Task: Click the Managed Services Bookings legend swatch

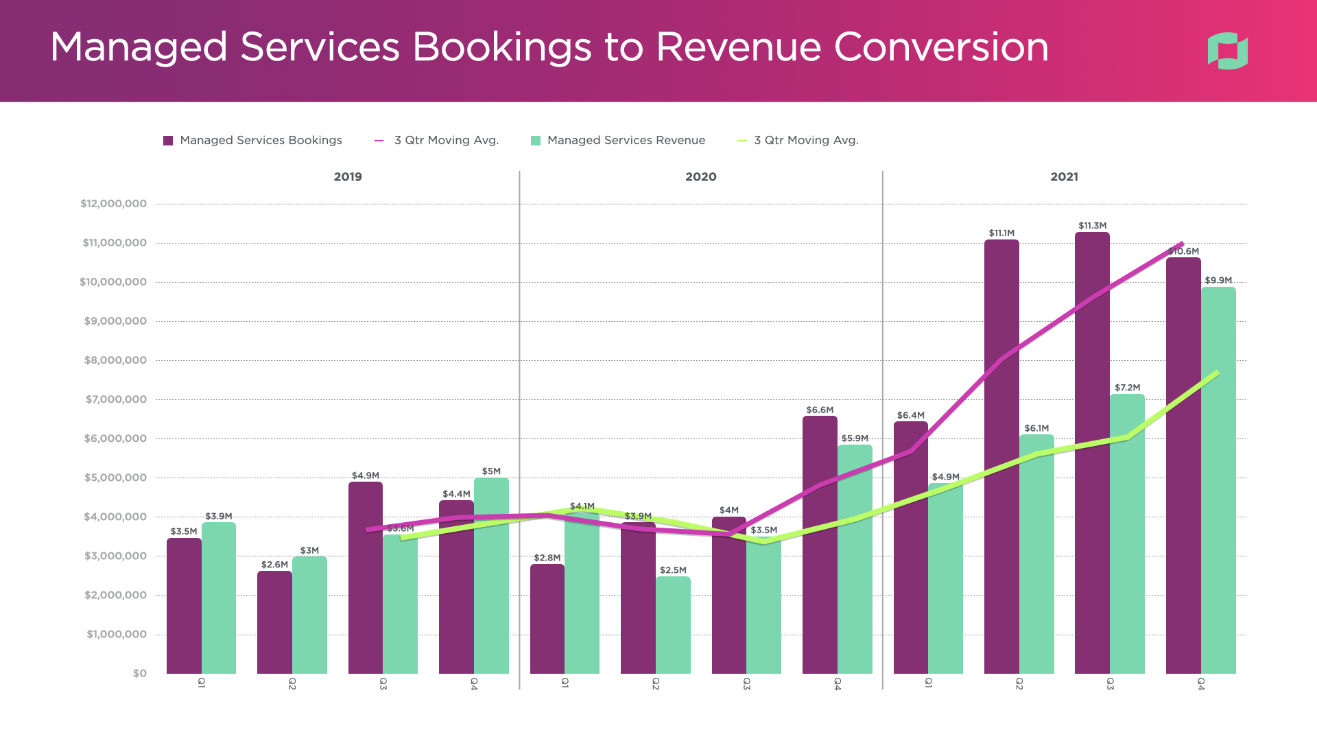Action: (x=168, y=141)
